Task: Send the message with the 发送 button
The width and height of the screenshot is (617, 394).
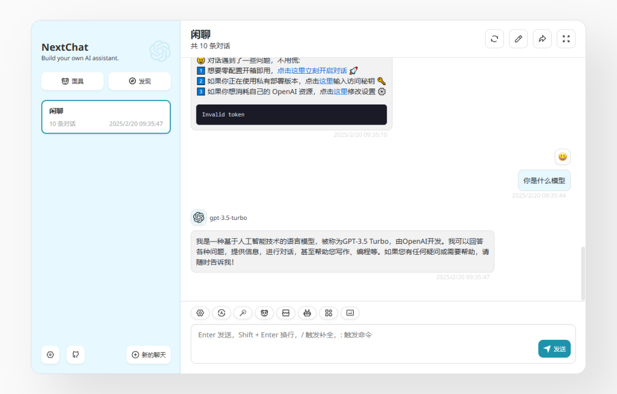Action: [x=554, y=349]
